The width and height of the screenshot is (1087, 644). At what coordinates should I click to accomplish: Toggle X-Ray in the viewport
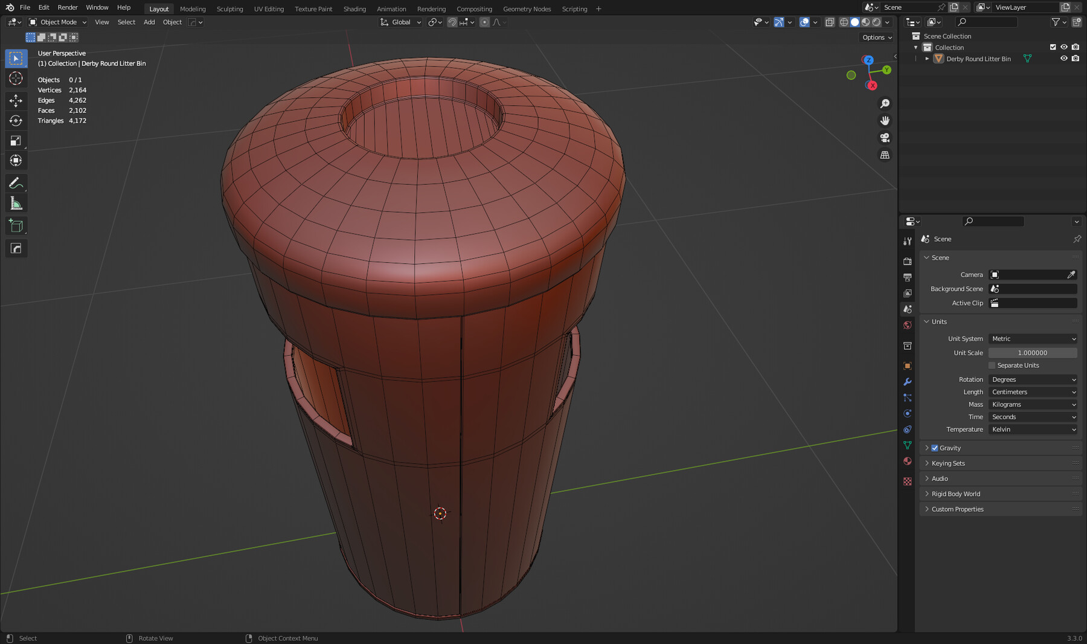[831, 22]
